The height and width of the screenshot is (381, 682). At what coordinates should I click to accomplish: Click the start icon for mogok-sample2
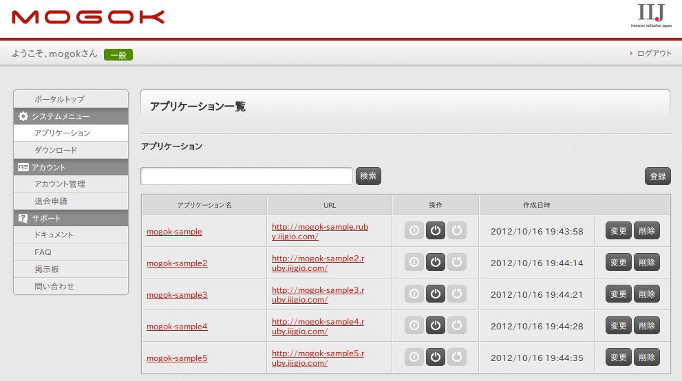coord(414,262)
